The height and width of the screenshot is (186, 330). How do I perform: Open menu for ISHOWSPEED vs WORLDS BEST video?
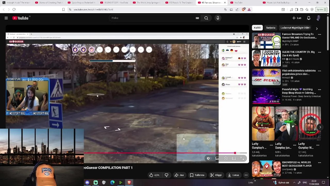coord(319,163)
